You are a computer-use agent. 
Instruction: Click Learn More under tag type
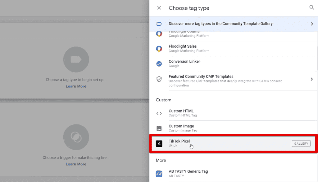(x=76, y=86)
